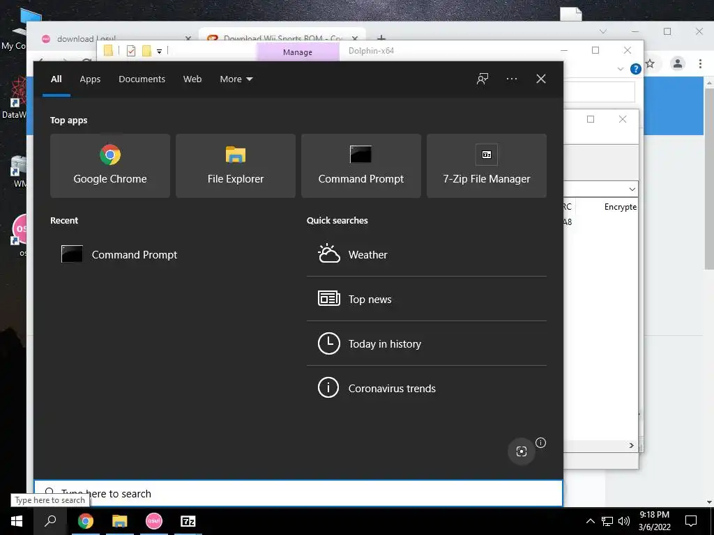Screen dimensions: 714x535
Task: Click right arrow on 7-Zip horizontal scrollbar
Action: pyautogui.click(x=632, y=445)
